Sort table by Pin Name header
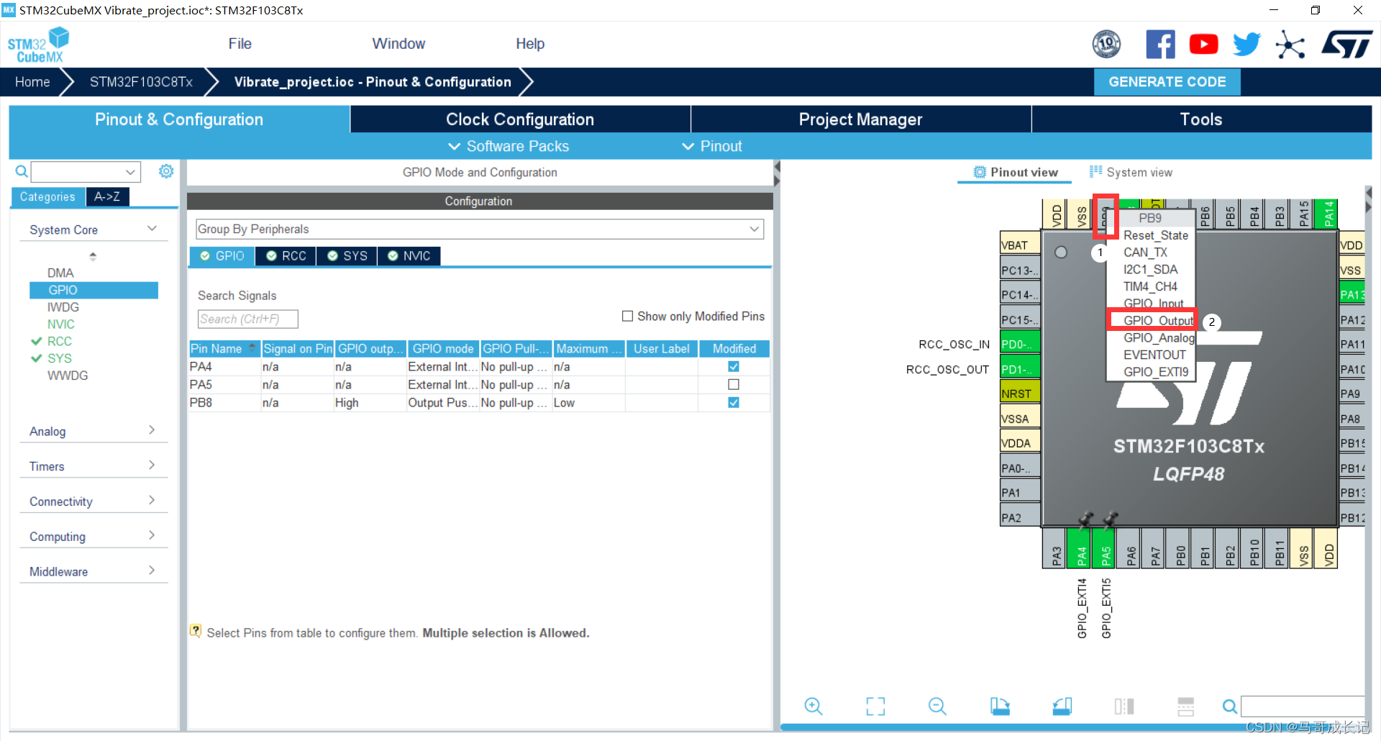Screen dimensions: 1381x741 point(224,349)
